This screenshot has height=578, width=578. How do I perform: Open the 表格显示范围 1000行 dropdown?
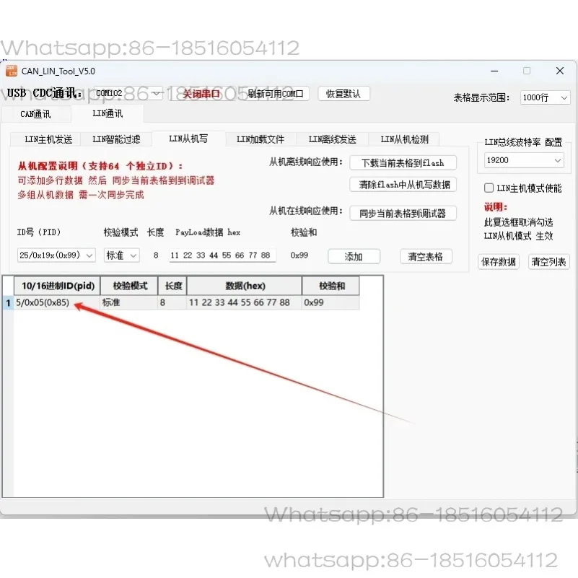click(545, 97)
